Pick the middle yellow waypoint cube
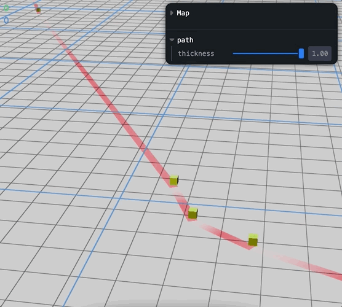This screenshot has width=342, height=307. (x=193, y=214)
